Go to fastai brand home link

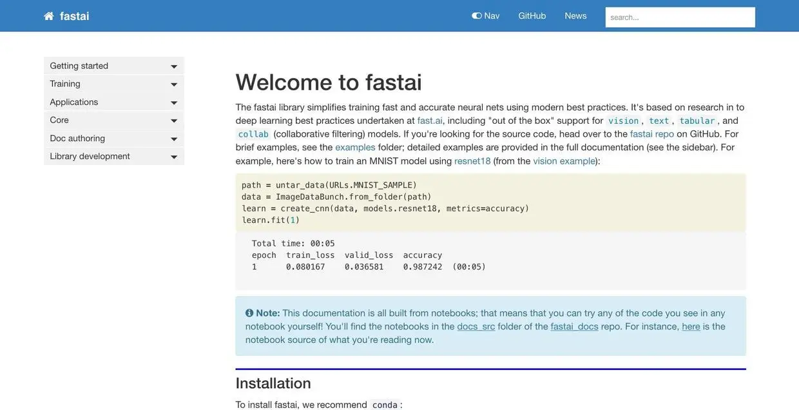(x=75, y=16)
